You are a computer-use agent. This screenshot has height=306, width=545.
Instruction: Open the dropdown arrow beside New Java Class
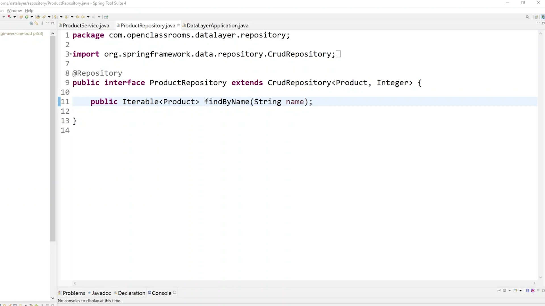click(x=32, y=17)
